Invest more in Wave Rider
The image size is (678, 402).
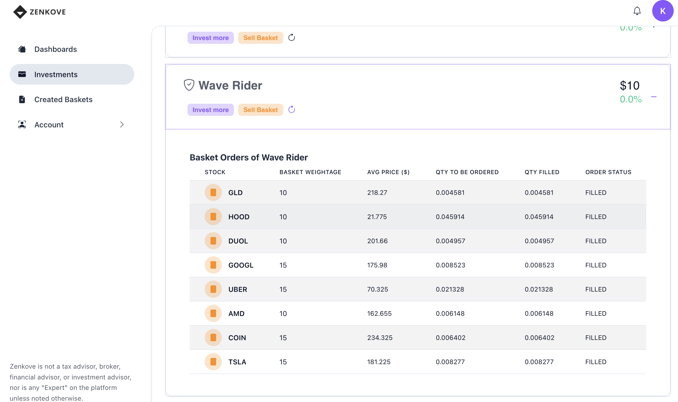(x=210, y=110)
